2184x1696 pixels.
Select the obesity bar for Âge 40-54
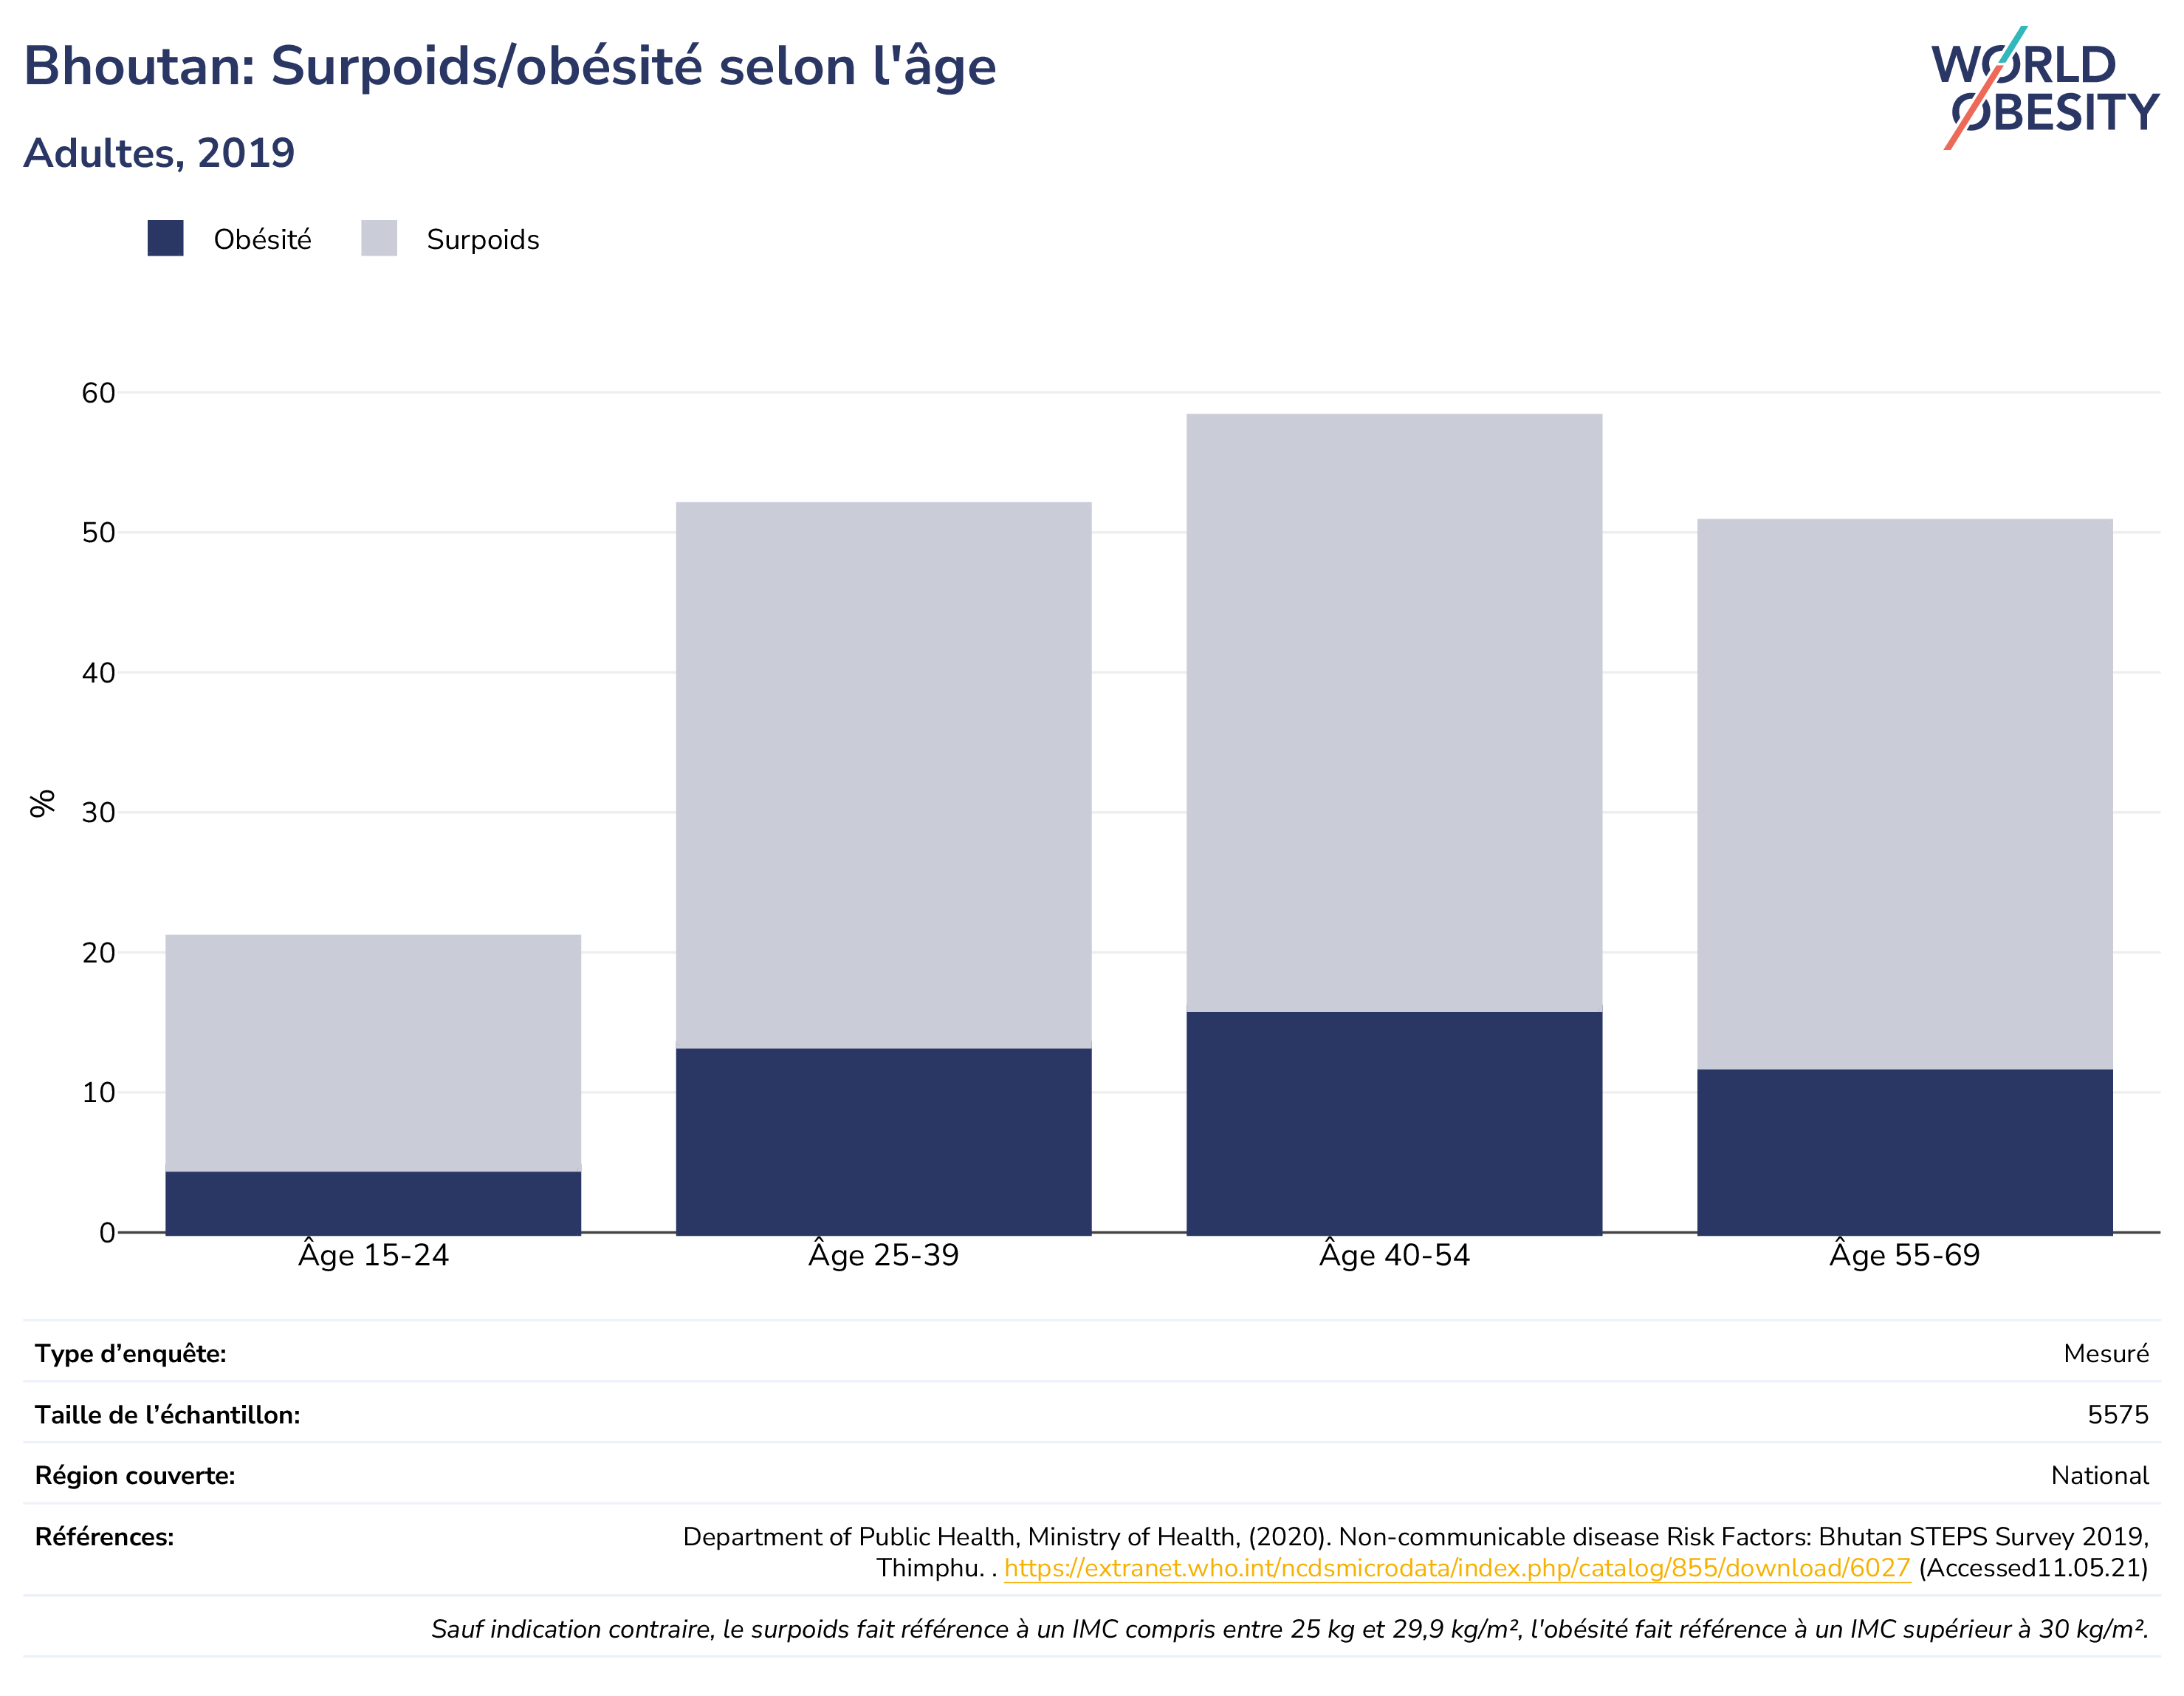pos(1394,1124)
